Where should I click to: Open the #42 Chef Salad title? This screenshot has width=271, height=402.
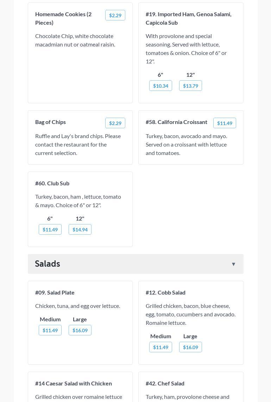pos(165,383)
